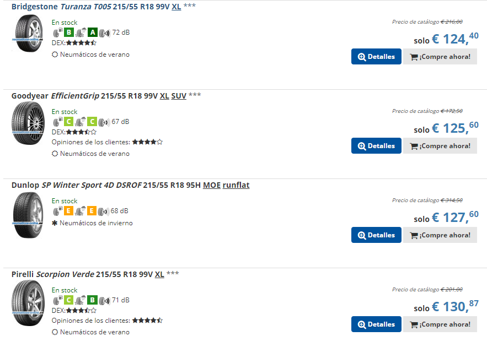
Task: Click the Dunlop fuel efficiency E label icon
Action: click(68, 211)
